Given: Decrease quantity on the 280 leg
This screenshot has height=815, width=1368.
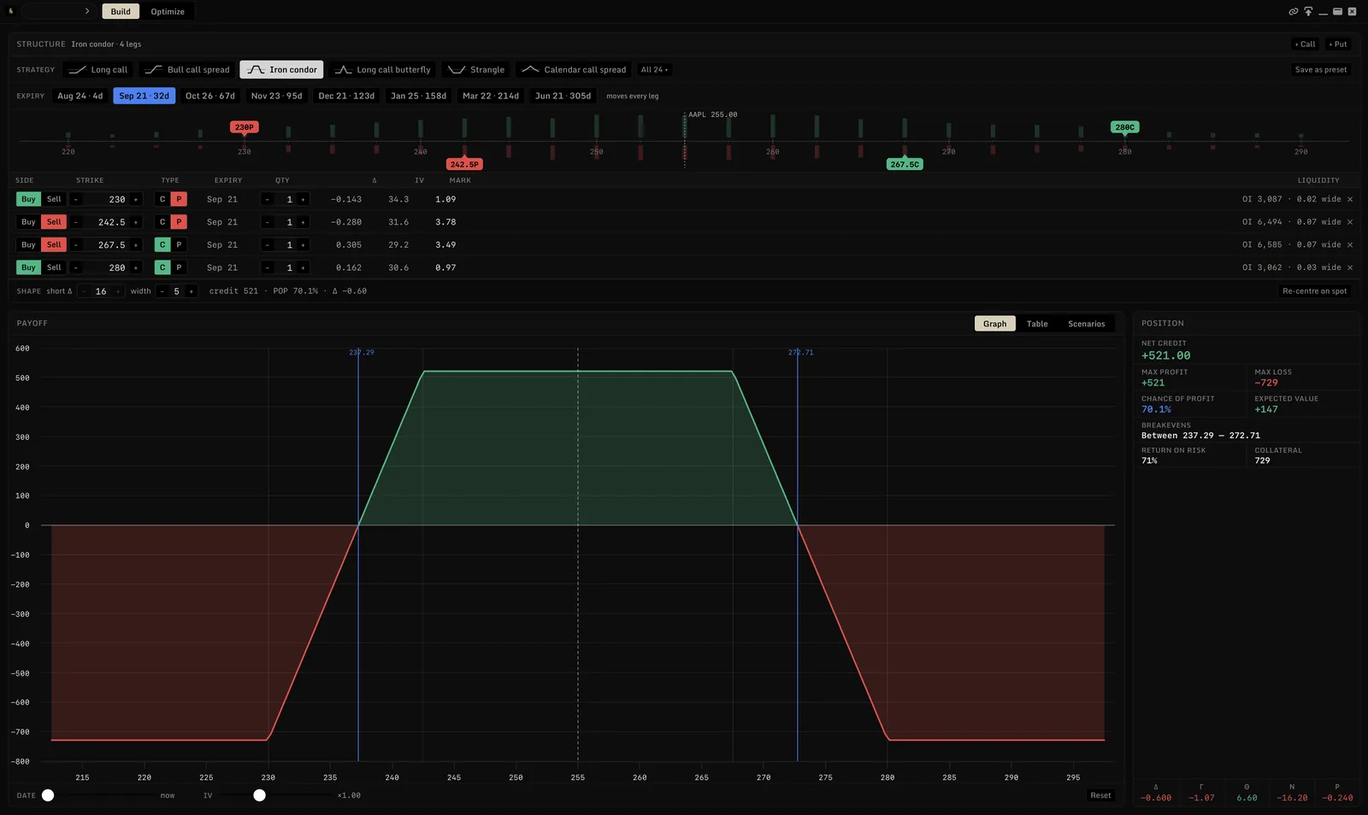Looking at the screenshot, I should pos(268,267).
